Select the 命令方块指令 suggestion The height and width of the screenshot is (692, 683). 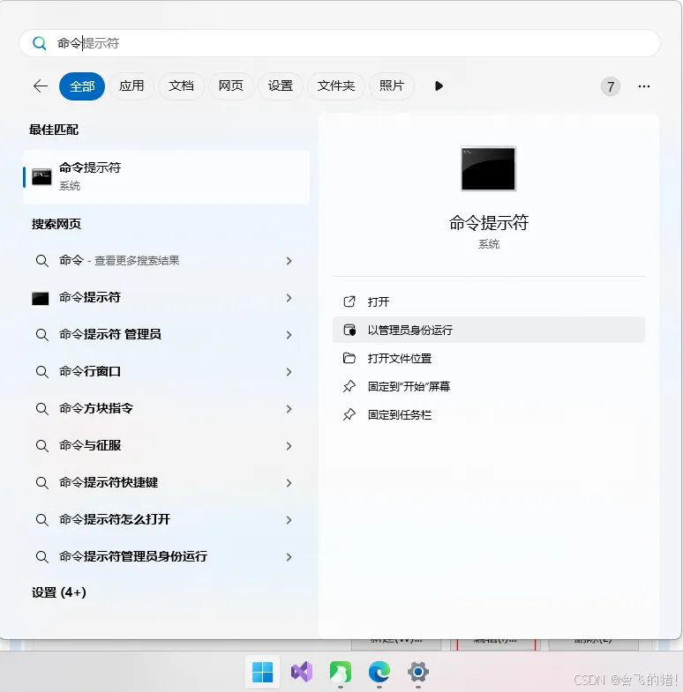pyautogui.click(x=166, y=409)
